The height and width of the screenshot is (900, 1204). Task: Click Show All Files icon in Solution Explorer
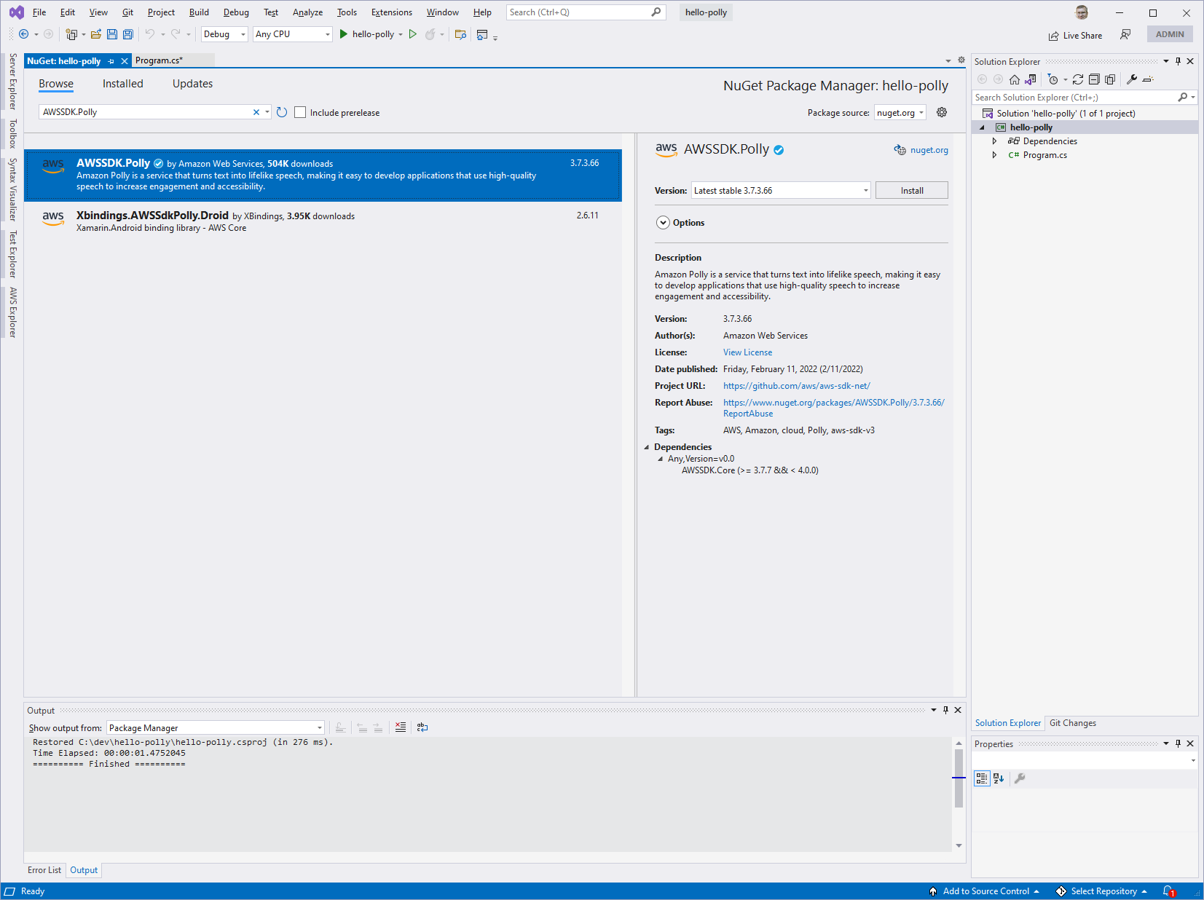1110,79
